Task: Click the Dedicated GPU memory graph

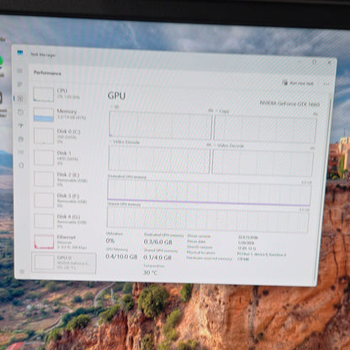Action: tap(209, 192)
